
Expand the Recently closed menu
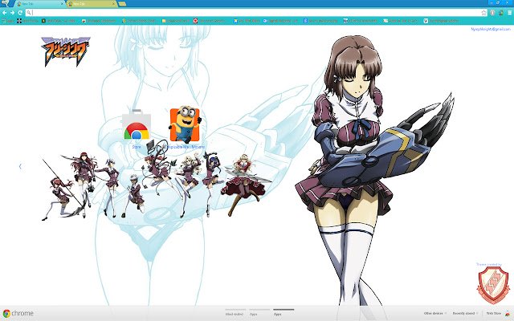(465, 314)
